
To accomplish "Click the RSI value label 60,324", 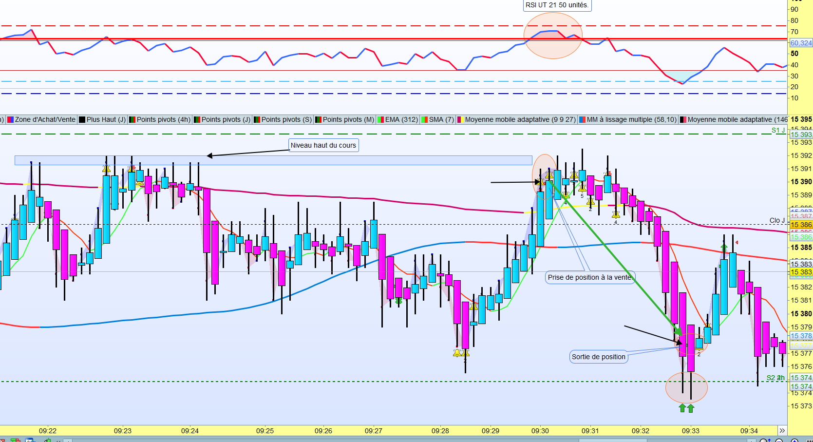I will pos(801,43).
